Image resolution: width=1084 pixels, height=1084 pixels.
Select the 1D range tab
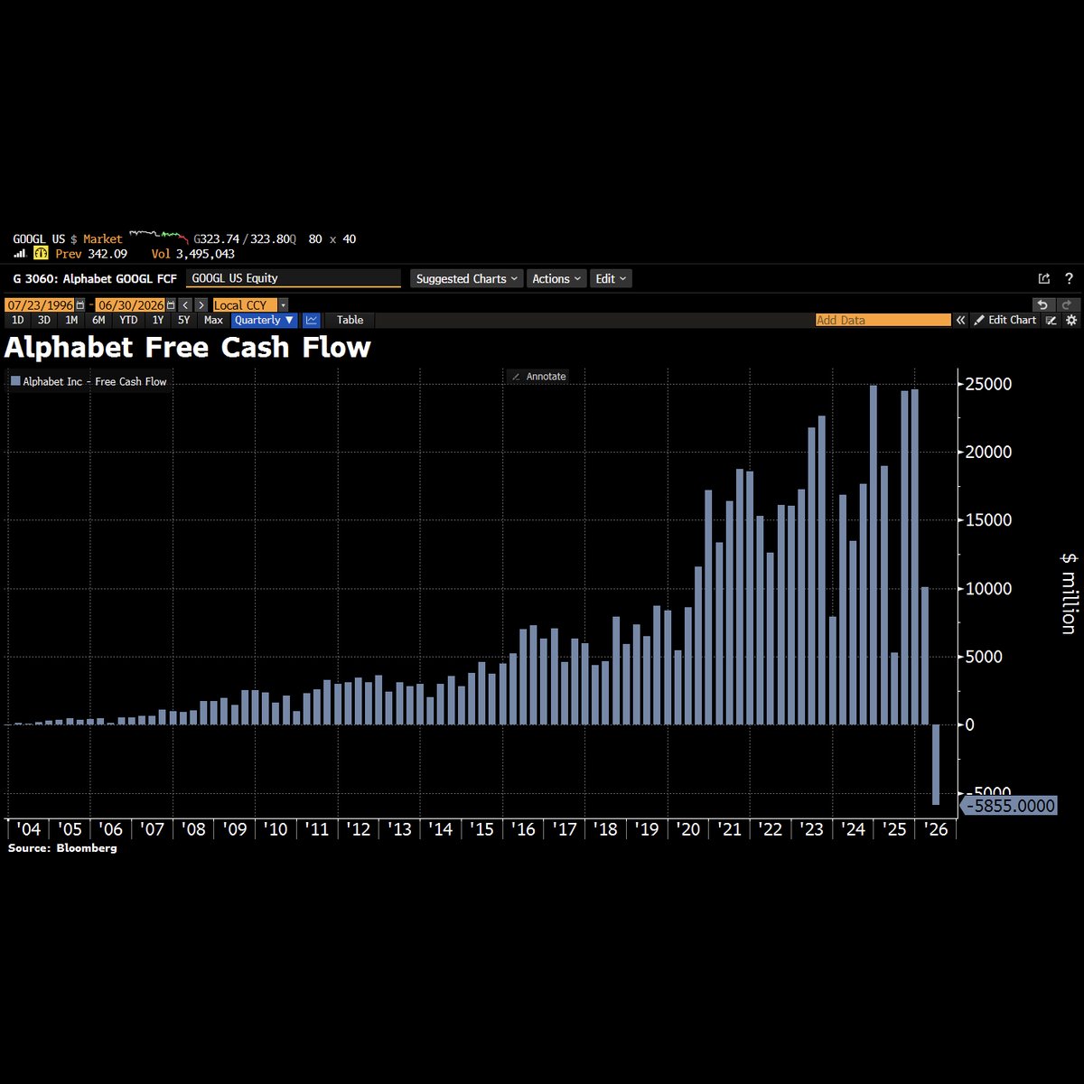pos(17,320)
